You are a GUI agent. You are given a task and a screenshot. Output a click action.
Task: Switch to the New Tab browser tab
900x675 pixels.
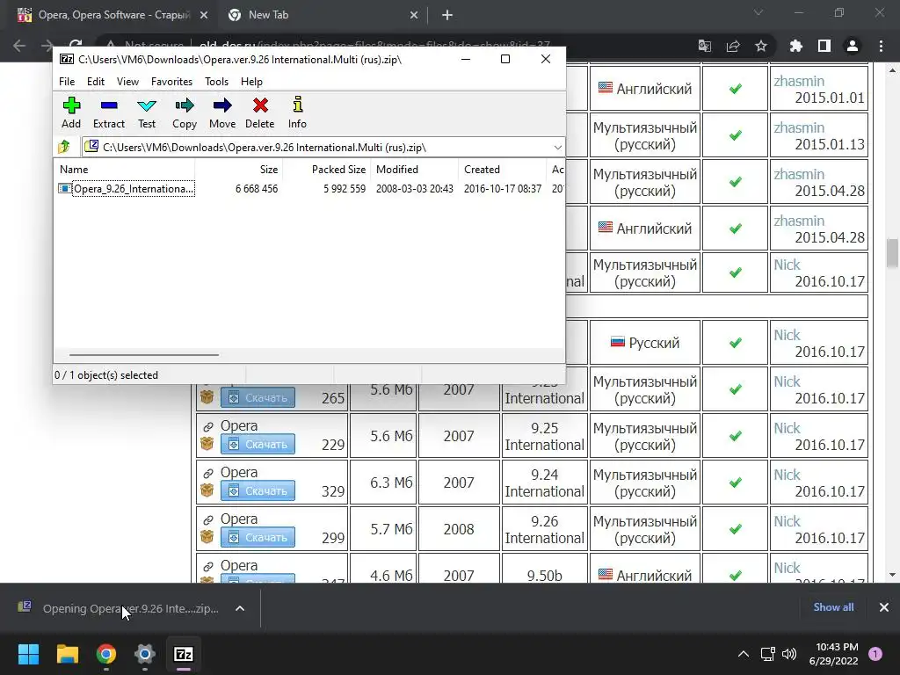(x=322, y=15)
